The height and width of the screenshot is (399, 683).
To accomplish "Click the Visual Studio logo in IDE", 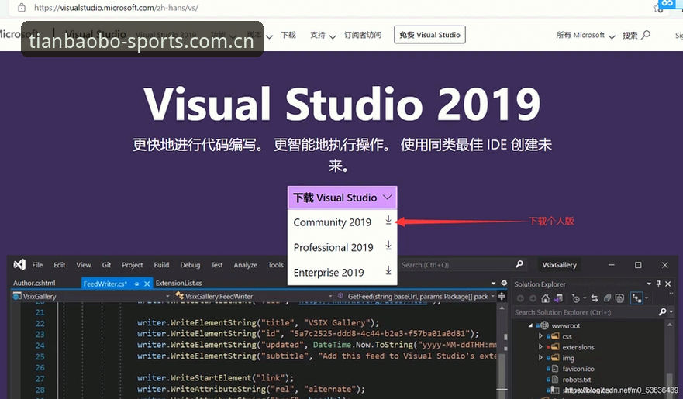I will pyautogui.click(x=19, y=264).
